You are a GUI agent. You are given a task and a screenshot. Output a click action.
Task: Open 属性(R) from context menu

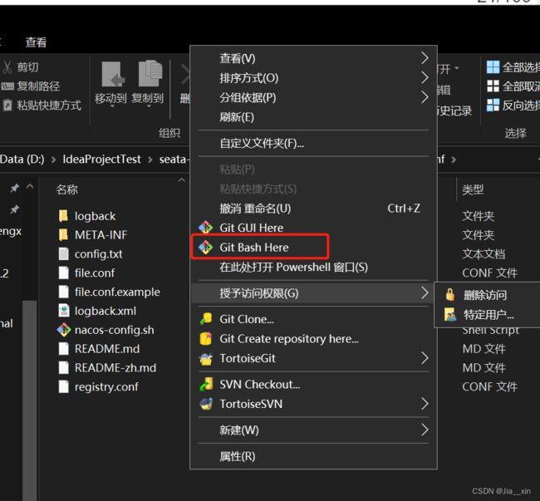pyautogui.click(x=312, y=456)
